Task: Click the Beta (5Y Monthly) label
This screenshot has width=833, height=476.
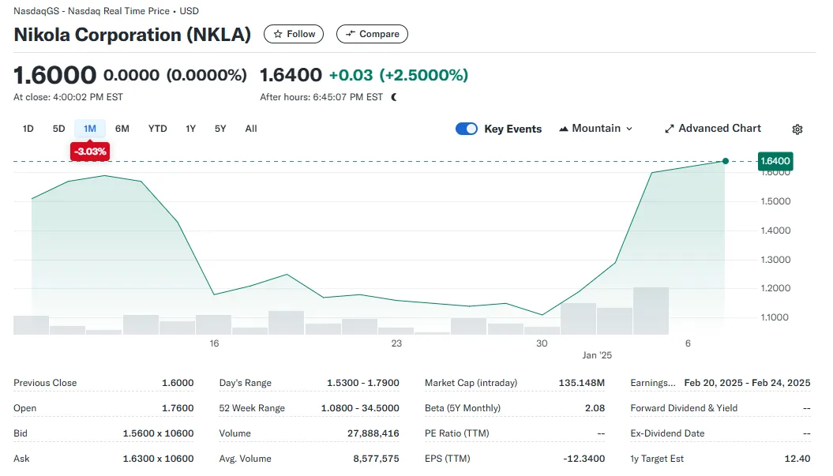Action: (463, 408)
